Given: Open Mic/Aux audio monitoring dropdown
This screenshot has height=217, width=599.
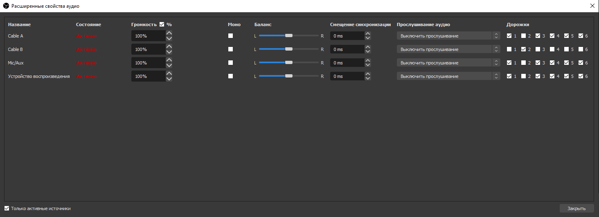Looking at the screenshot, I should [x=448, y=63].
